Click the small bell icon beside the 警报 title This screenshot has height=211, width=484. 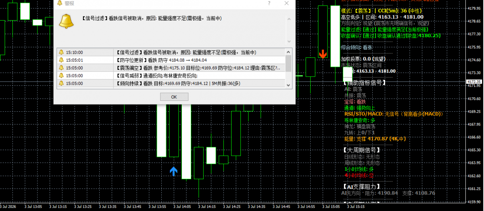pyautogui.click(x=60, y=3)
